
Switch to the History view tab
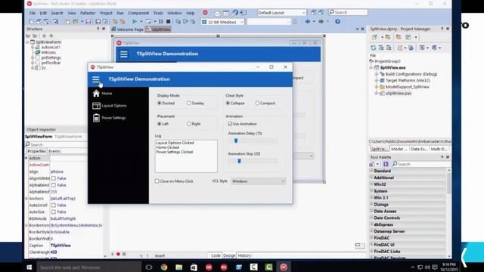pos(244,255)
